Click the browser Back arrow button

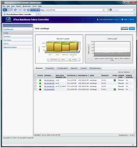click(5, 10)
